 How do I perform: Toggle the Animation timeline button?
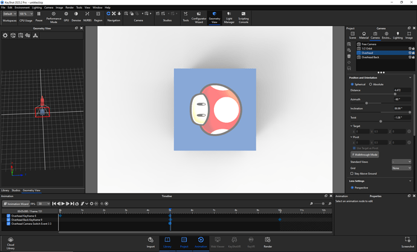tap(201, 242)
